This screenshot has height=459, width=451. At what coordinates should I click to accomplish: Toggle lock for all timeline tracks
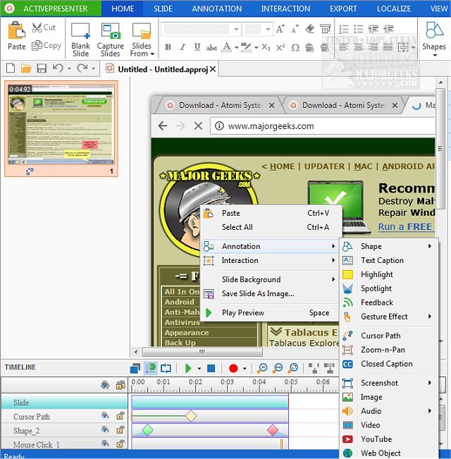[x=121, y=385]
